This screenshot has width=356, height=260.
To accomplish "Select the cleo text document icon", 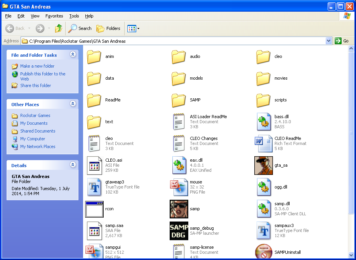I will coord(94,143).
